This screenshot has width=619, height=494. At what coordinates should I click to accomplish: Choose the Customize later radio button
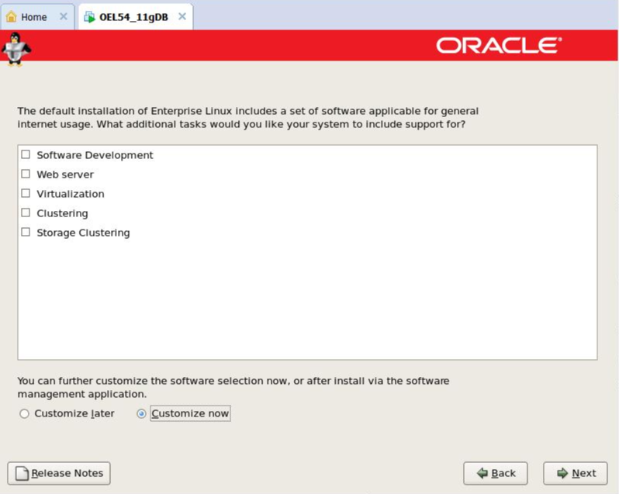[25, 413]
